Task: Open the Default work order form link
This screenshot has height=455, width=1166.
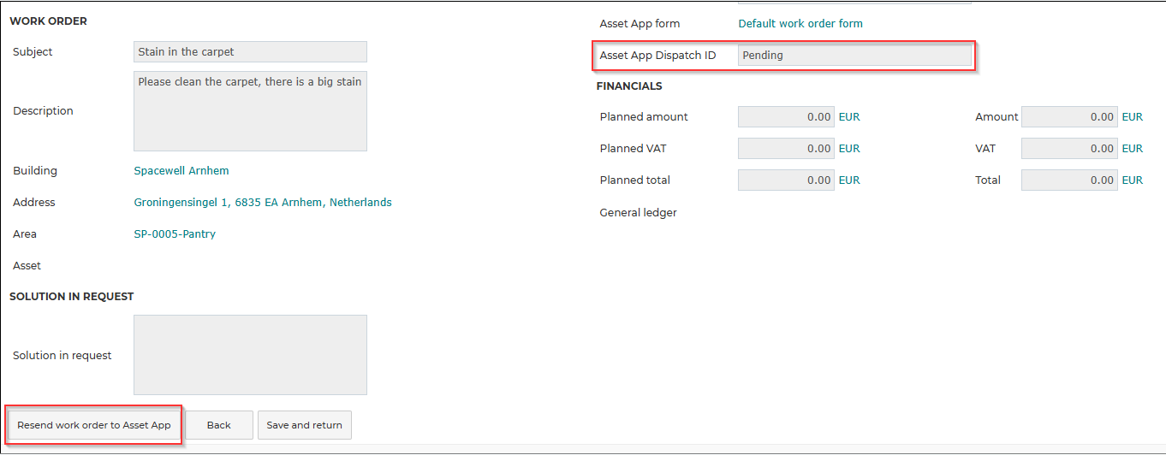Action: pyautogui.click(x=800, y=24)
